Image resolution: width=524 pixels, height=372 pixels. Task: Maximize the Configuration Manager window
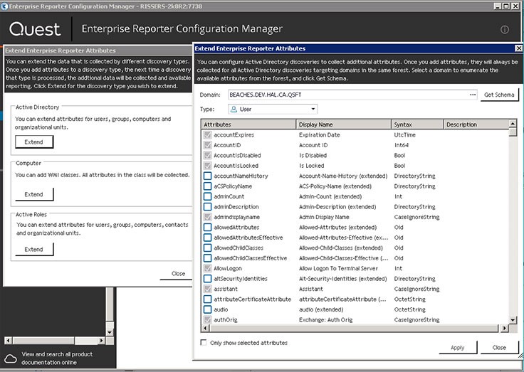[507, 6]
